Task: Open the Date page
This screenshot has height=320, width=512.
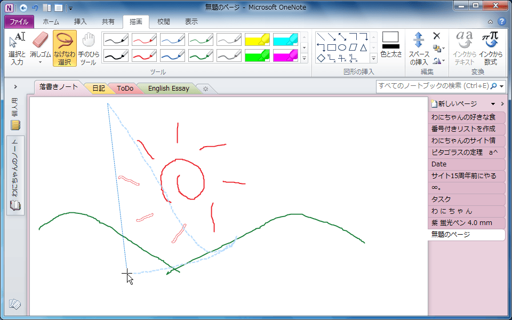Action: pyautogui.click(x=467, y=164)
